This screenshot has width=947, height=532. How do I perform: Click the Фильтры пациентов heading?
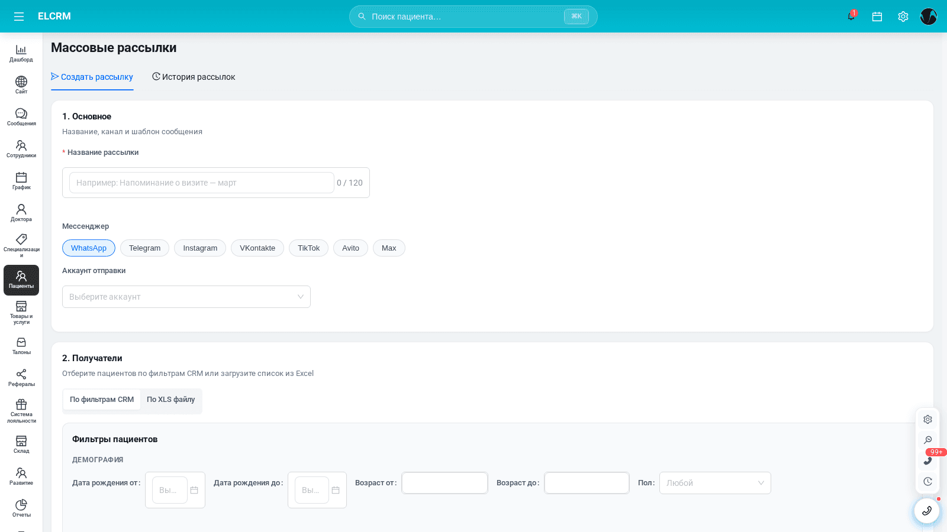click(x=115, y=439)
